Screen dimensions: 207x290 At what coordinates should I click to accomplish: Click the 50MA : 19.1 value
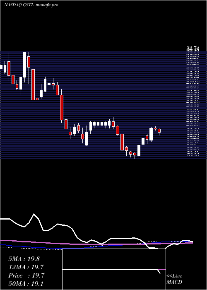coord(26,283)
